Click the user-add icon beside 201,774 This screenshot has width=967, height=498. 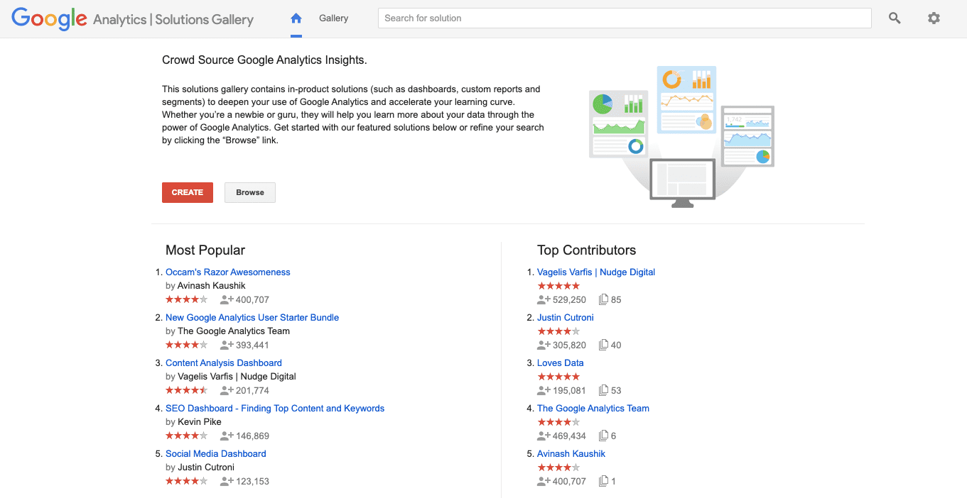[x=227, y=390]
